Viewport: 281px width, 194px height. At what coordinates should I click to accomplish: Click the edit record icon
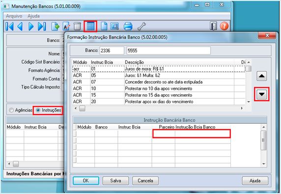click(x=66, y=27)
